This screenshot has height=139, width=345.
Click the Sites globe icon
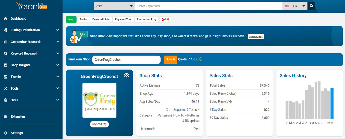point(5,100)
